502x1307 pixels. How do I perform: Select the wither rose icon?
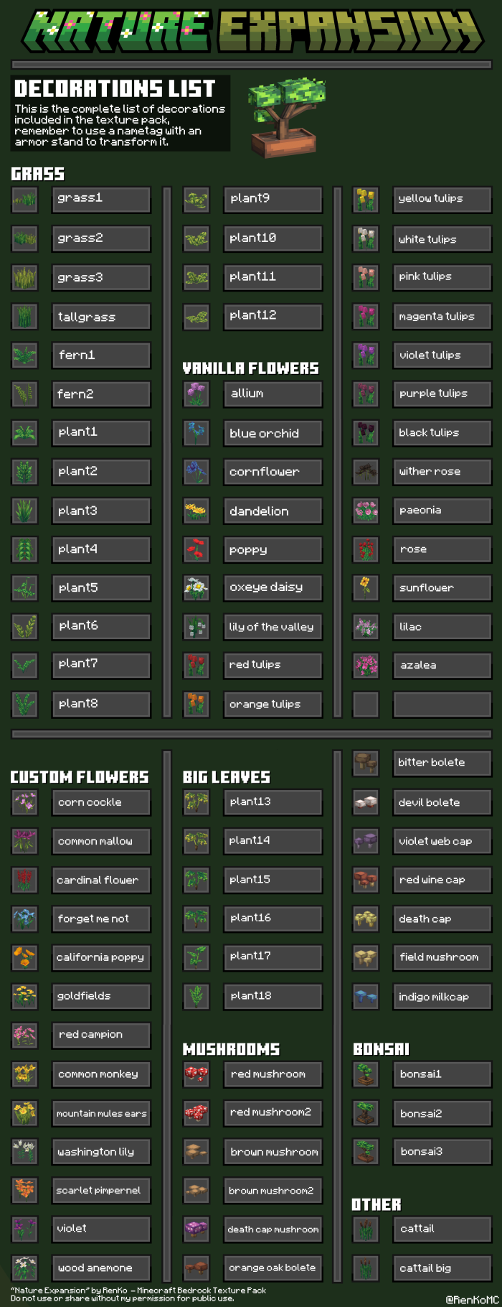click(x=366, y=471)
